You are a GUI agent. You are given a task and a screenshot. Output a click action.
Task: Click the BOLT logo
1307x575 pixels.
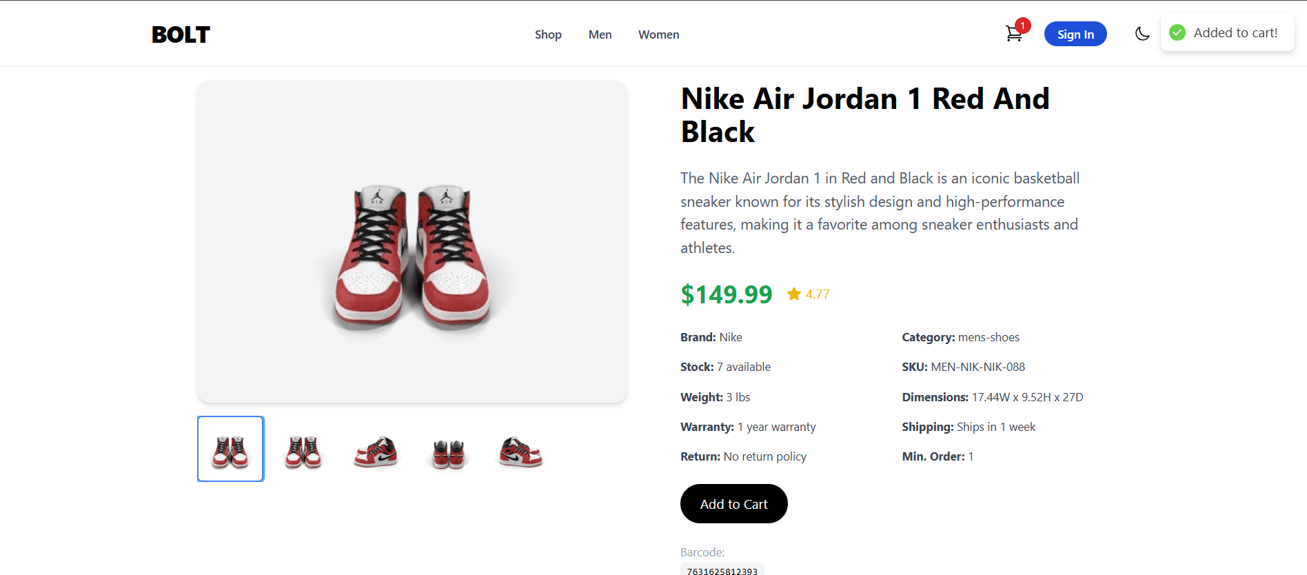[181, 34]
